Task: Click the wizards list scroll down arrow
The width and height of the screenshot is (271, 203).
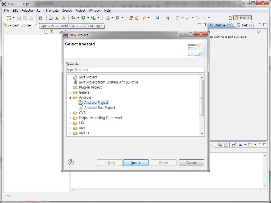Action: (x=202, y=134)
